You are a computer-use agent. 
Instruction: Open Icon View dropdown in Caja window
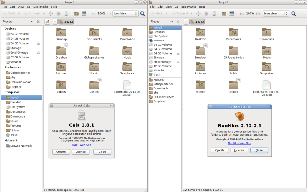(125, 13)
